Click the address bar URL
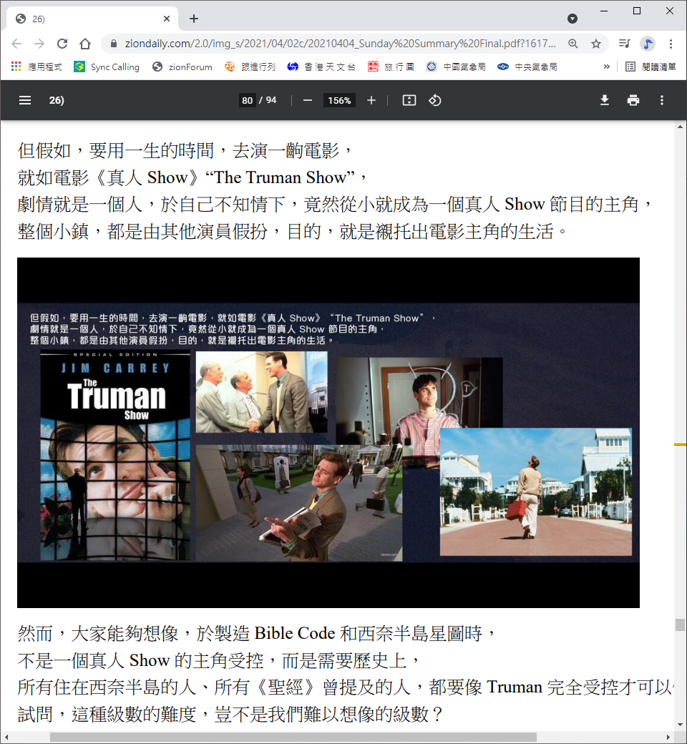Image resolution: width=687 pixels, height=744 pixels. 341,44
